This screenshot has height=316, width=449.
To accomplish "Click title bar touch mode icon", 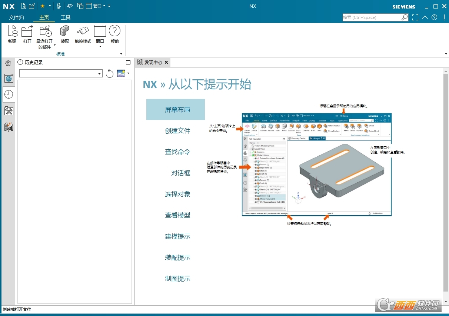I will pos(69,6).
